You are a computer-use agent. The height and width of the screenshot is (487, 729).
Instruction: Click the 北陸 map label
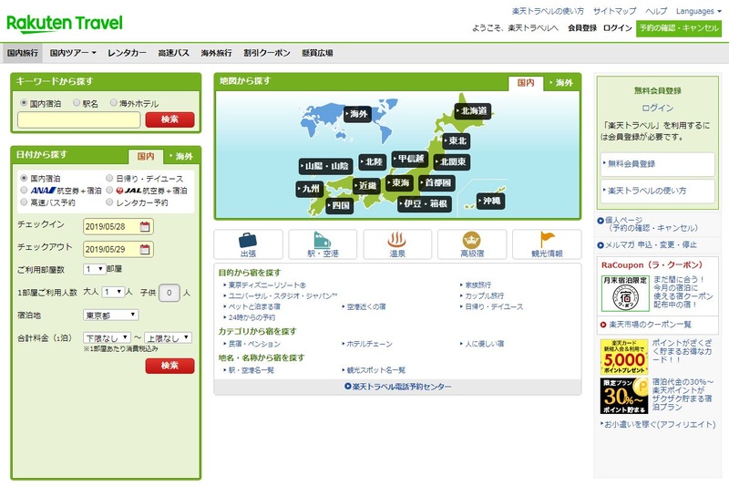click(372, 161)
